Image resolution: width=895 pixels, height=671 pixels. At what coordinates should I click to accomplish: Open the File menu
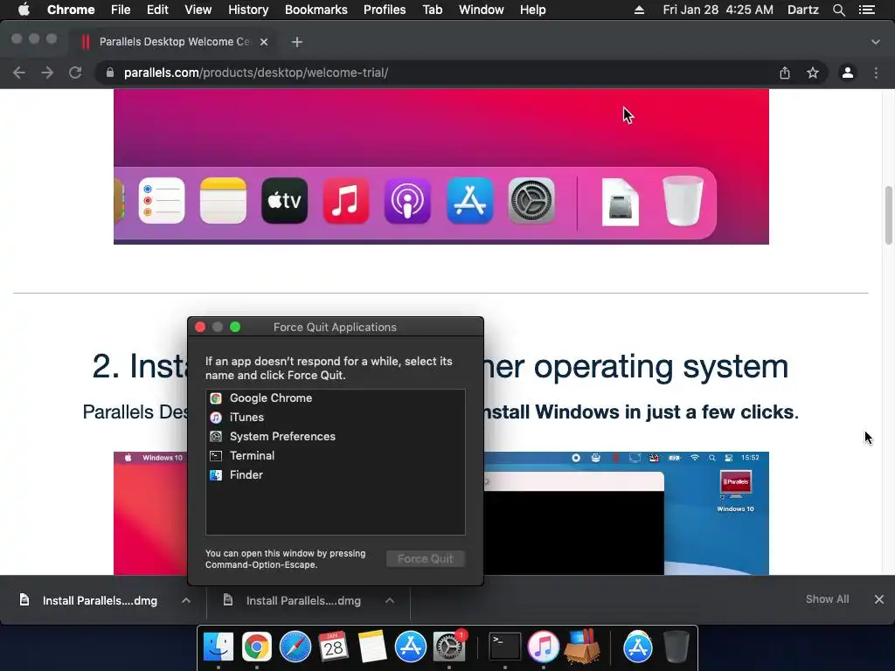coord(121,10)
